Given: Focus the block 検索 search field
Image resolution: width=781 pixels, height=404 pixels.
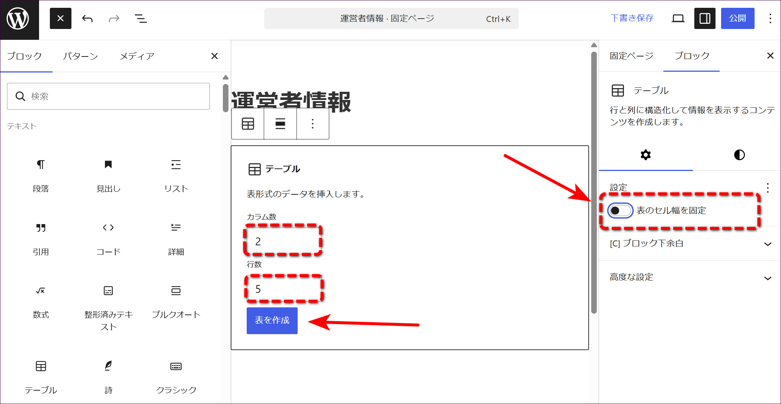Looking at the screenshot, I should click(108, 96).
